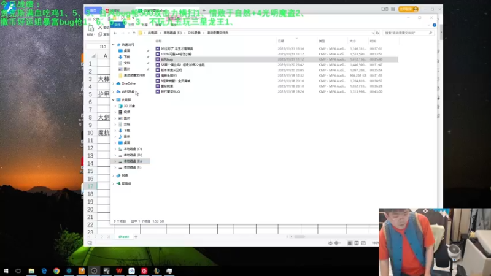Expand the WPS网盘 tree node
This screenshot has height=276, width=491.
[x=114, y=91]
